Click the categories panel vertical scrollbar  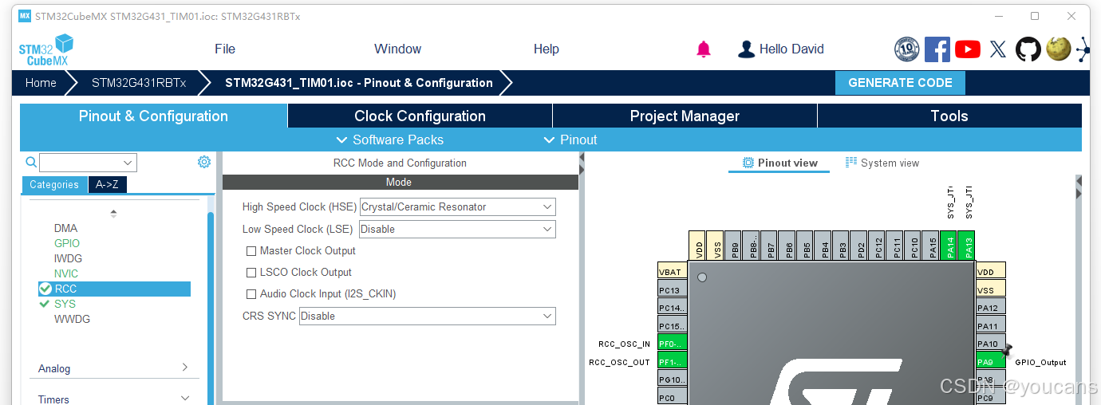click(x=211, y=307)
